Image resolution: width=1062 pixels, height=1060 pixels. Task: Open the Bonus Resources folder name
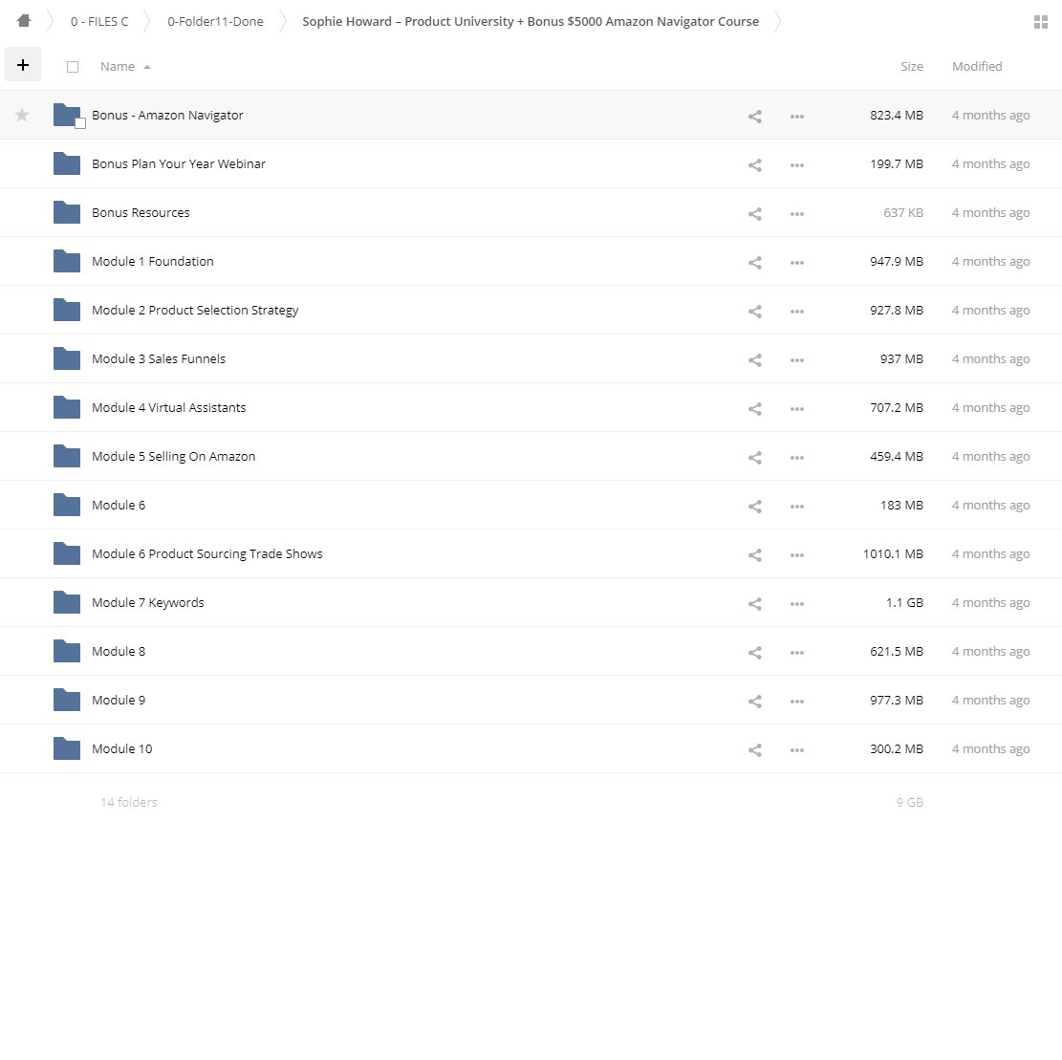pyautogui.click(x=141, y=213)
